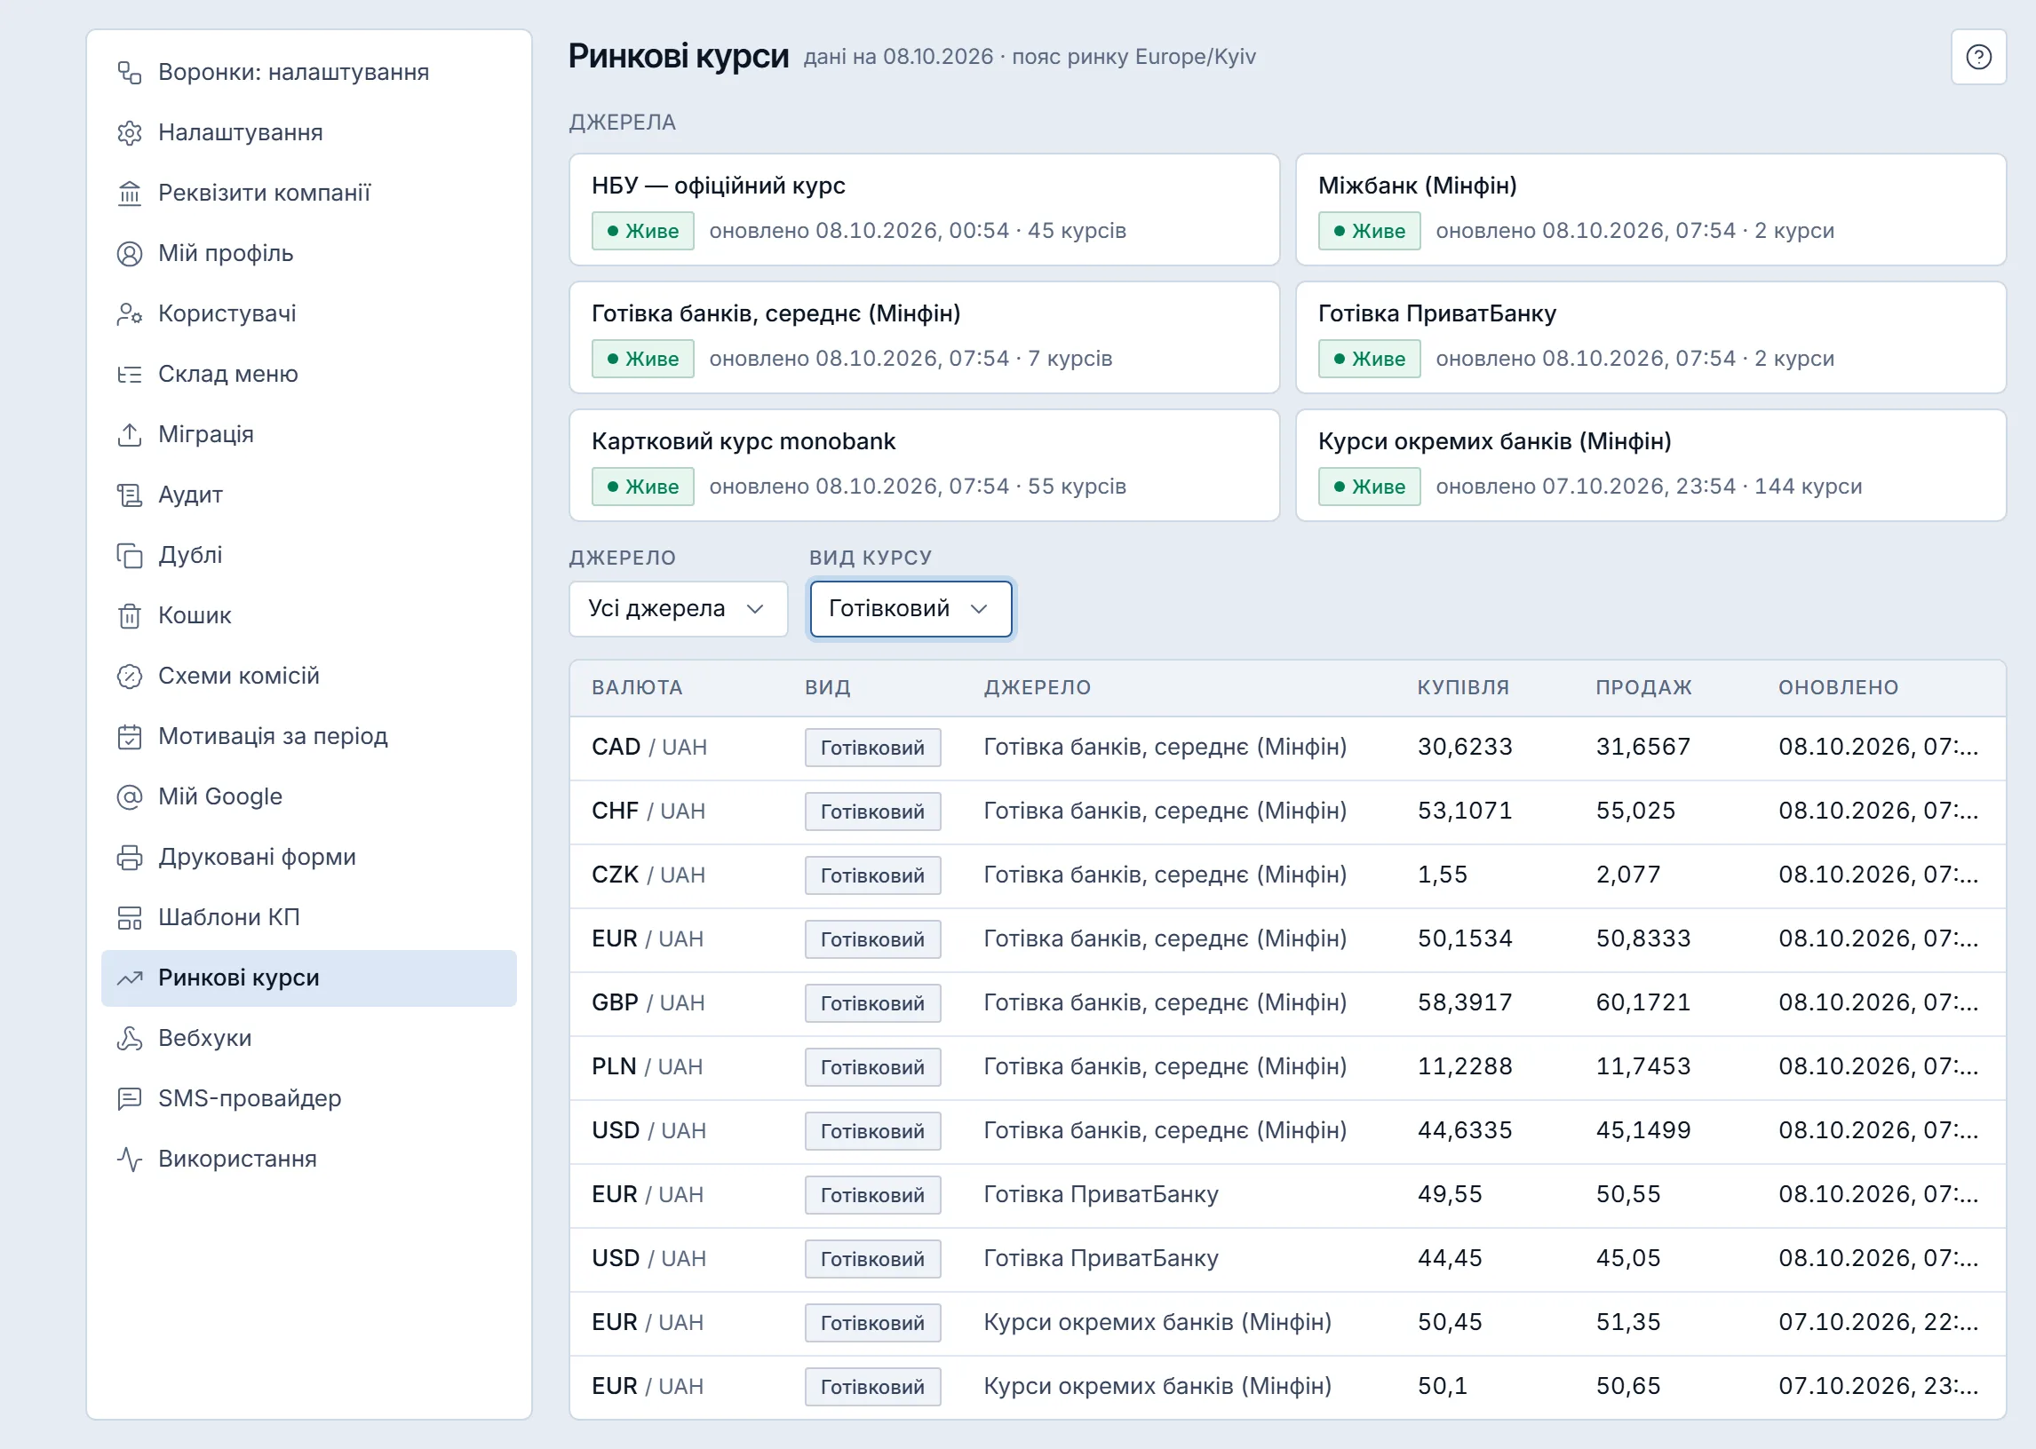Viewport: 2036px width, 1449px height.
Task: Open the Усі джерела source dropdown
Action: point(679,608)
